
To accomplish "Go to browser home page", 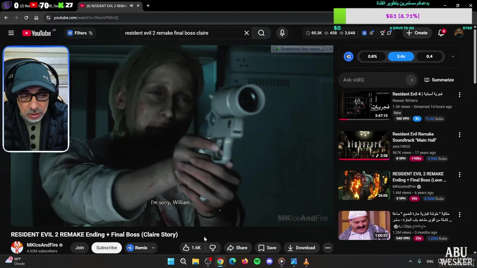I will [x=36, y=17].
